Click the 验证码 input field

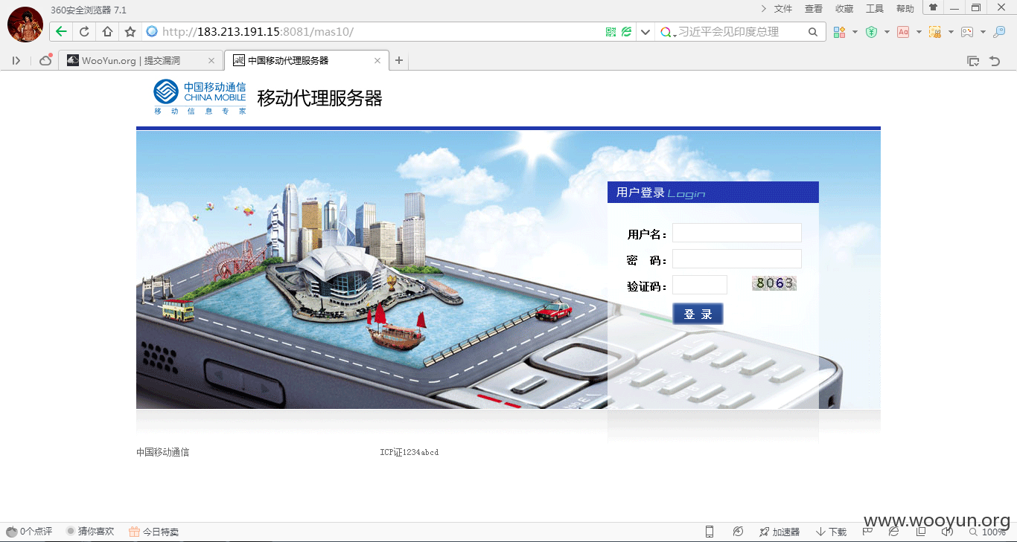700,285
